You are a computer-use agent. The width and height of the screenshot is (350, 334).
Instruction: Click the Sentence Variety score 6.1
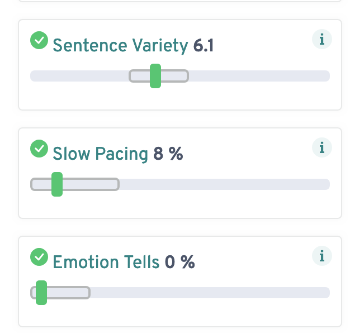(x=204, y=46)
